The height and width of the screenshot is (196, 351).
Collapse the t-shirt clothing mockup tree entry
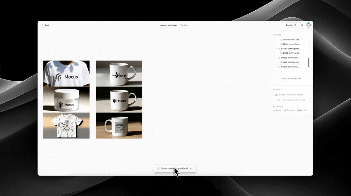[276, 48]
